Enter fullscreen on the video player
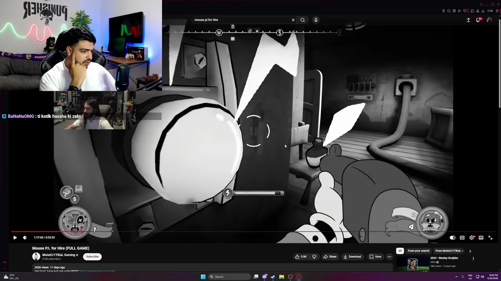This screenshot has height=281, width=501. click(490, 237)
